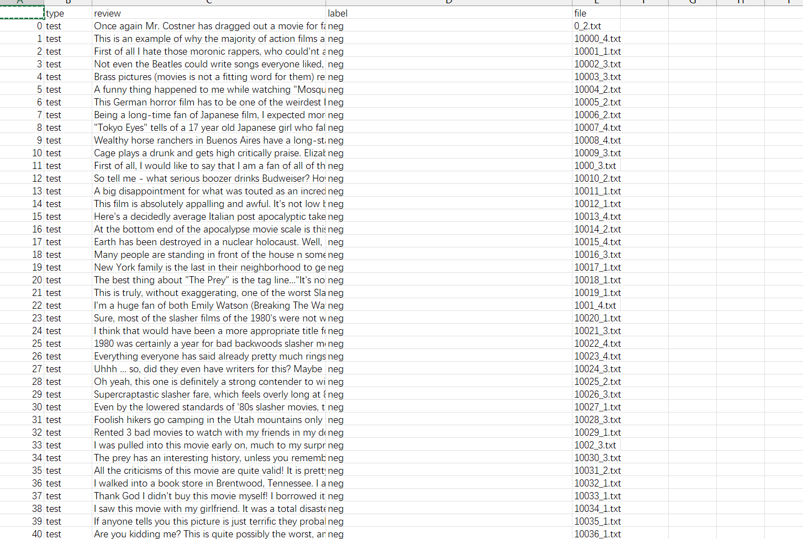Click index cell with value 20

tap(22, 280)
